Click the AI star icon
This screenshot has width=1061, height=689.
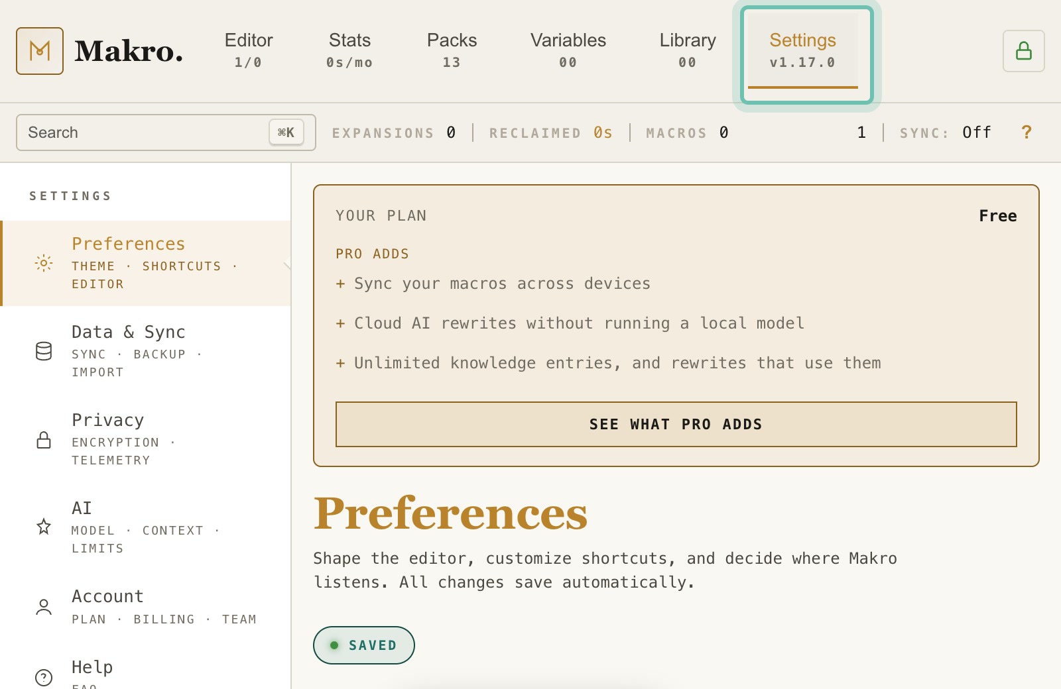pos(44,527)
